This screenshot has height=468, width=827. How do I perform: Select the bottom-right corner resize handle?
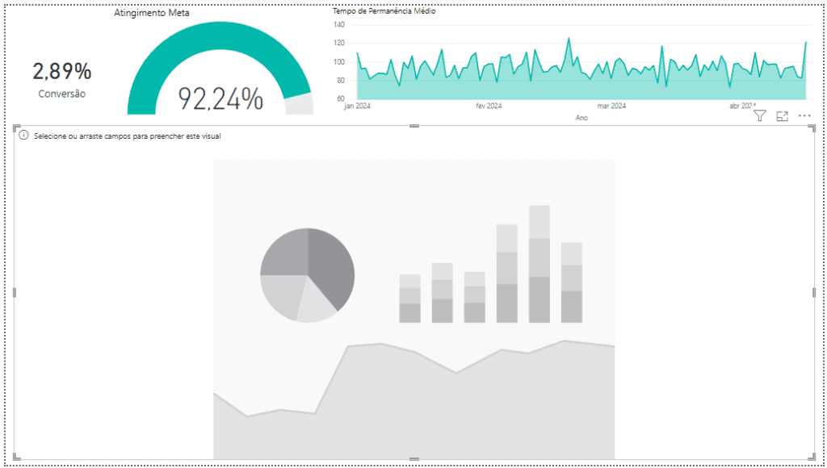pos(812,457)
